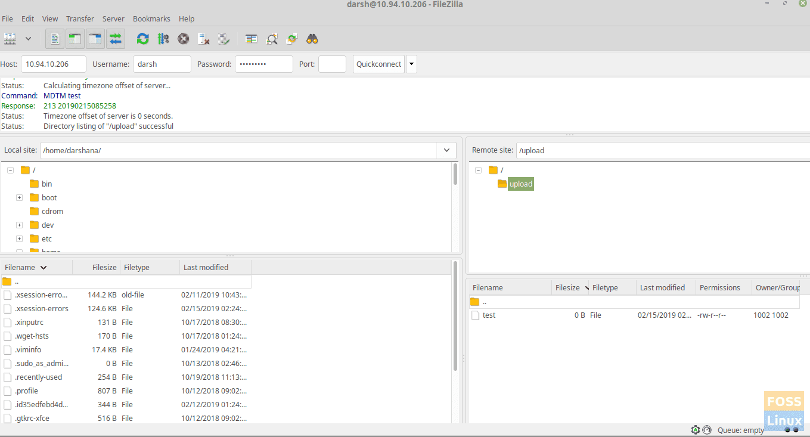Click the Remote site path field
Screen dimensions: 810x437
[663, 150]
